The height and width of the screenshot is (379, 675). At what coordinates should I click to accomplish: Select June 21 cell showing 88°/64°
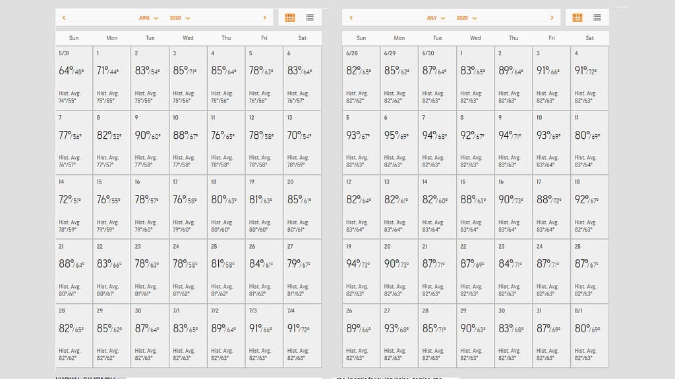(x=74, y=272)
